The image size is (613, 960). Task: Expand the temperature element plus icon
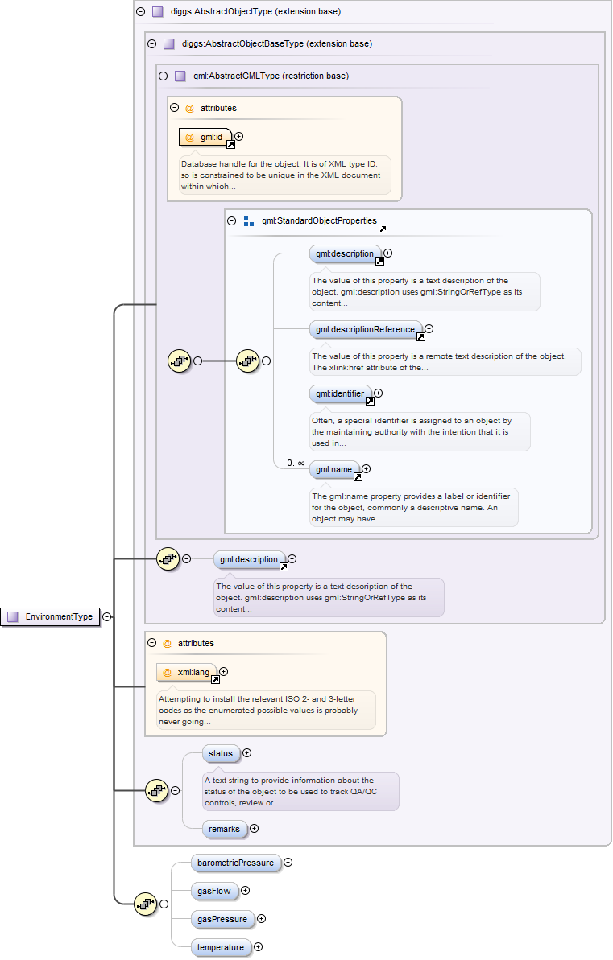[x=259, y=947]
